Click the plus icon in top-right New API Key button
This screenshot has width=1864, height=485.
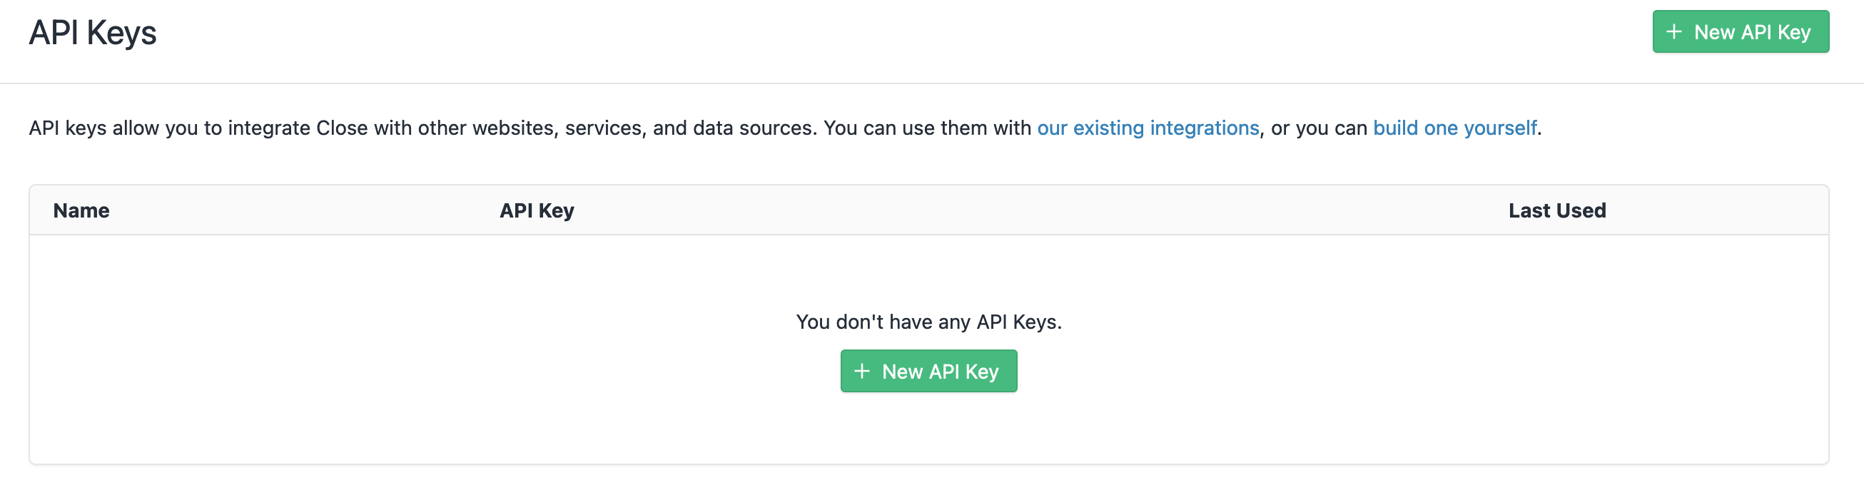click(1673, 32)
